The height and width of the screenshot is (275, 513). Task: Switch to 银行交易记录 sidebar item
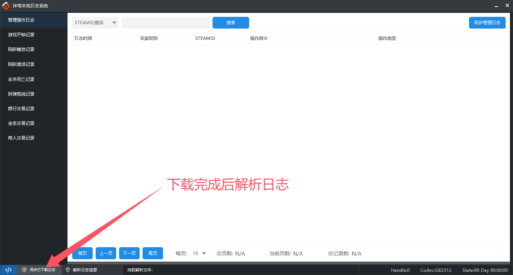pyautogui.click(x=21, y=109)
